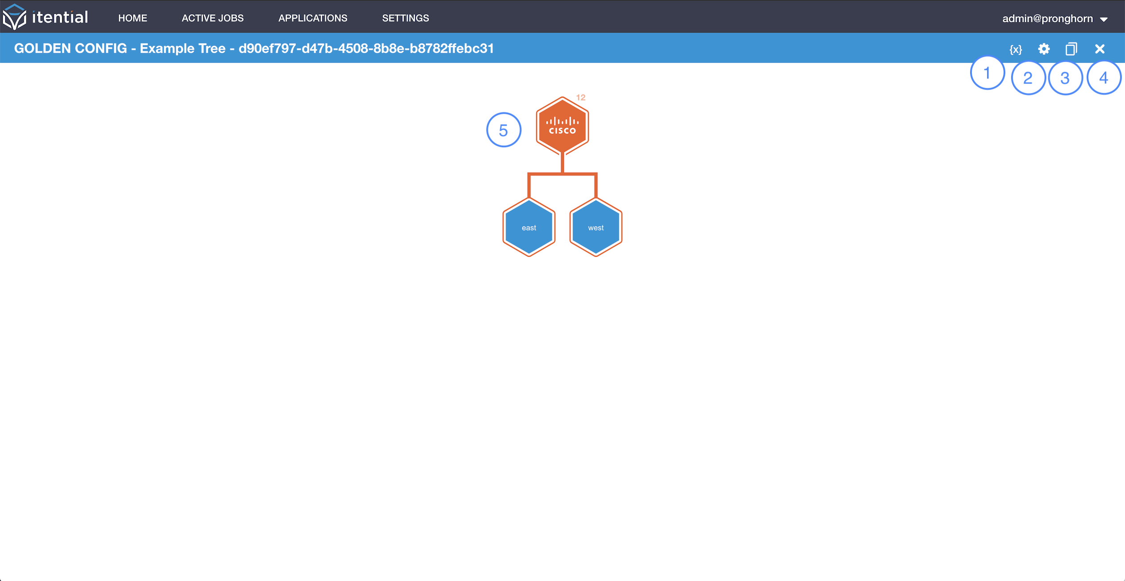Click the Itential logo
This screenshot has height=581, width=1125.
(45, 17)
